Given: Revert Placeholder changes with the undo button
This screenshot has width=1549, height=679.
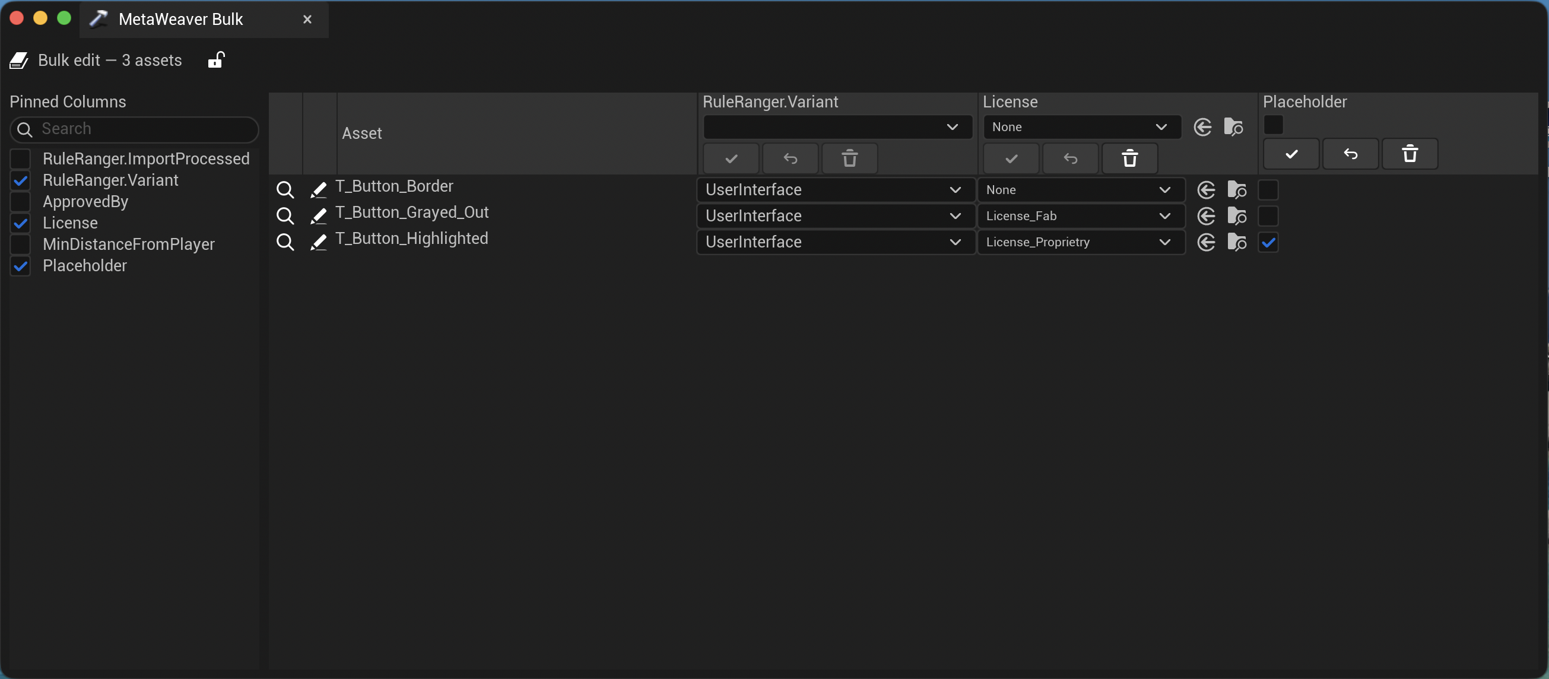Looking at the screenshot, I should [x=1350, y=154].
